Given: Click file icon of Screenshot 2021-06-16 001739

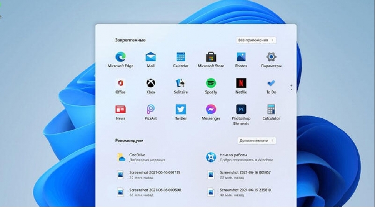Looking at the screenshot, I should click(x=120, y=175).
